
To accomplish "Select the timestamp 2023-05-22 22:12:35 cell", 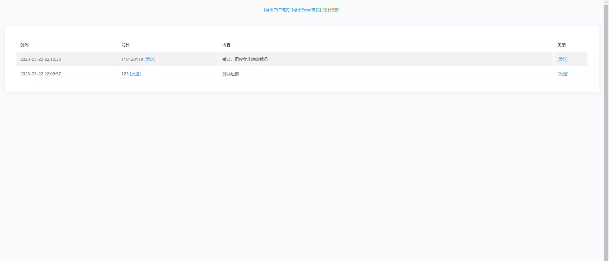I will click(41, 59).
